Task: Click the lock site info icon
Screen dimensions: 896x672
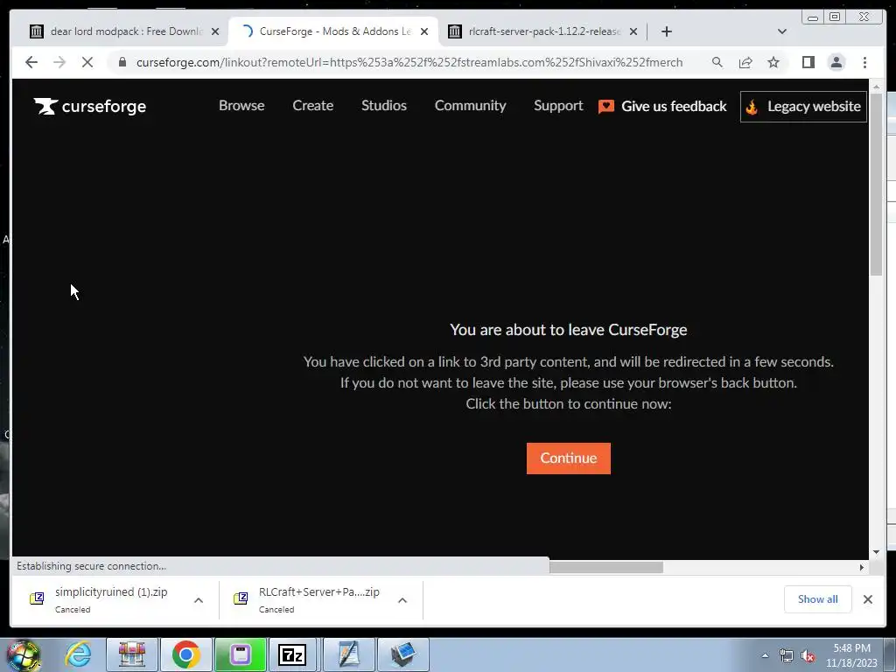Action: tap(122, 62)
